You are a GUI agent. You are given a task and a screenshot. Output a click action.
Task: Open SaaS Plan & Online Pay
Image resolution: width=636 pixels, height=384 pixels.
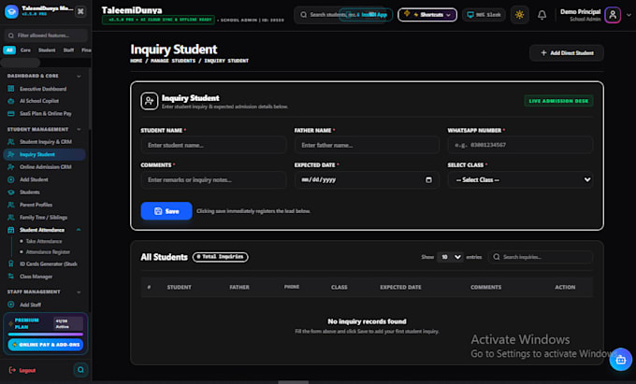point(46,113)
